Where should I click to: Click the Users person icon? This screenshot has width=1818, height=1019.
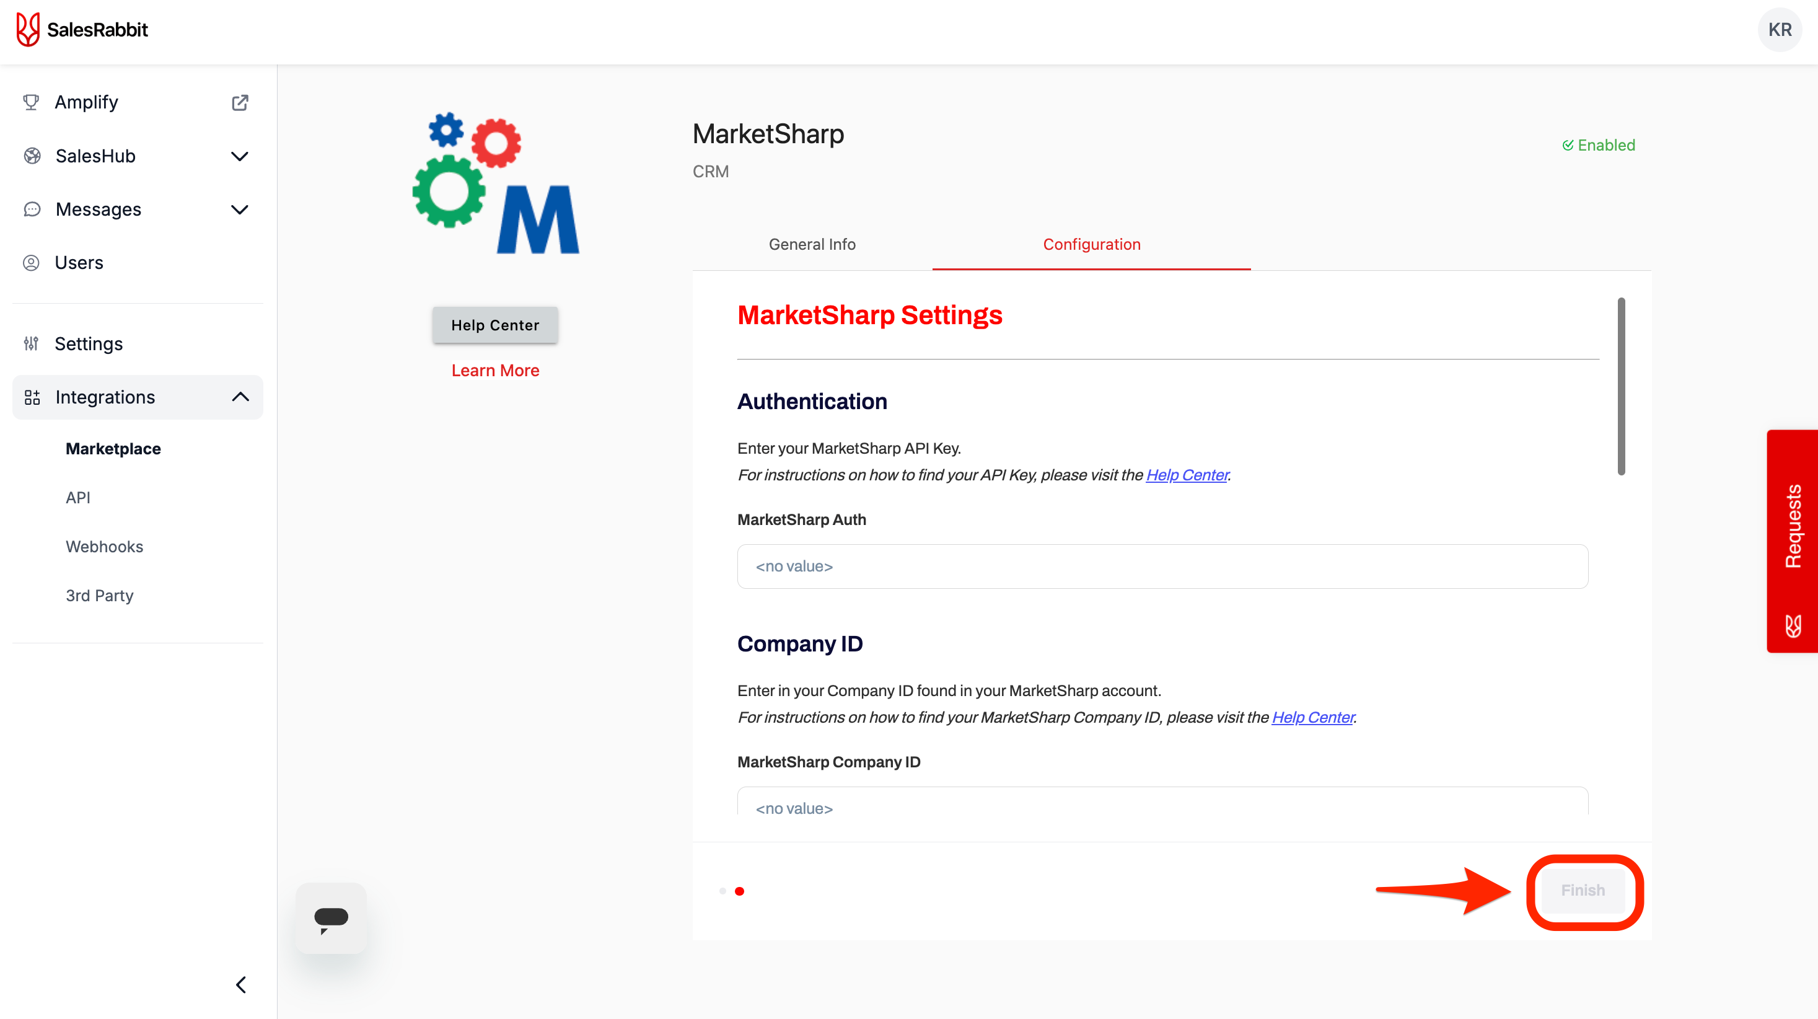tap(31, 263)
